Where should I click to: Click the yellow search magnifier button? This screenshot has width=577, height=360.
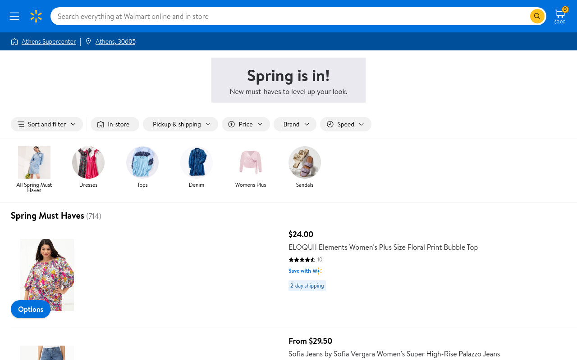click(x=537, y=16)
